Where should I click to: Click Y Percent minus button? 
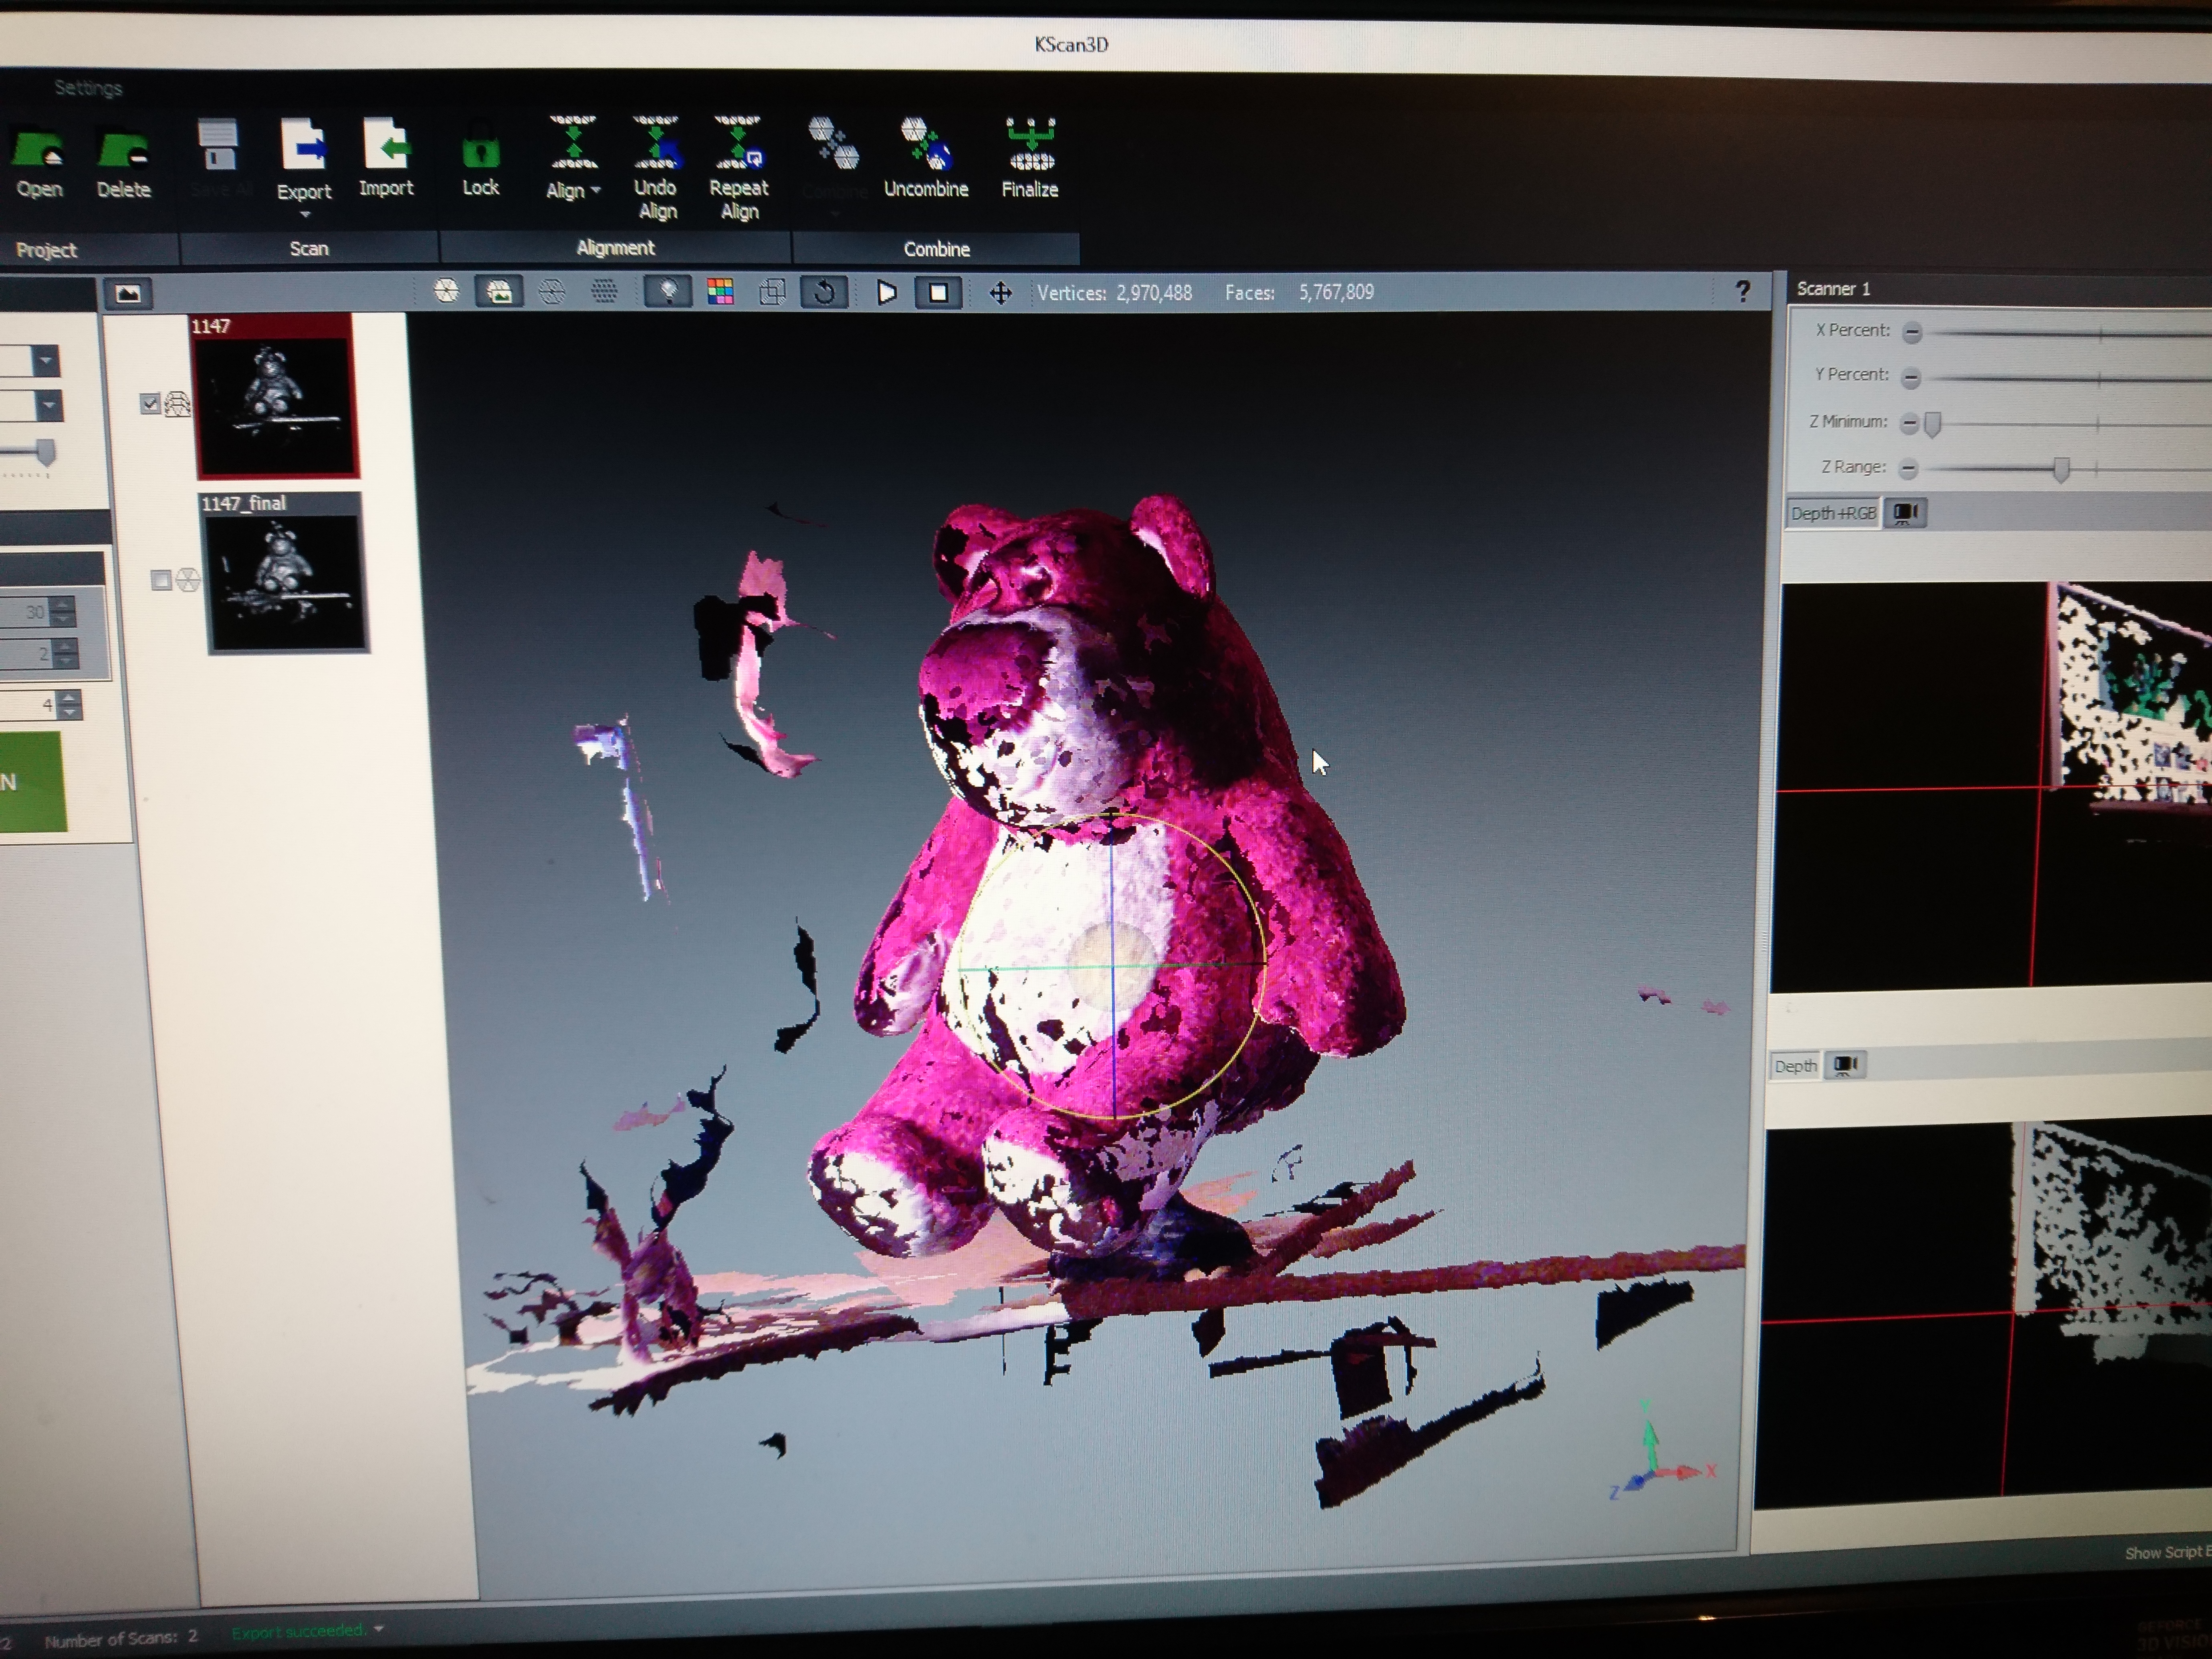[x=1911, y=378]
